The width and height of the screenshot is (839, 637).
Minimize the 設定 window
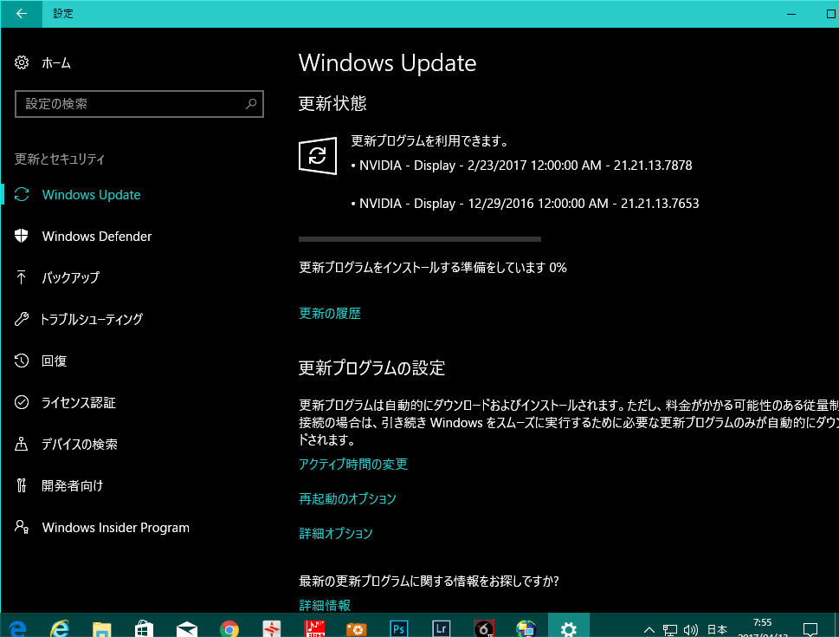(791, 14)
